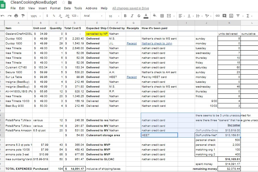
Task: Apply currency format with the dollar icon
Action: point(47,16)
